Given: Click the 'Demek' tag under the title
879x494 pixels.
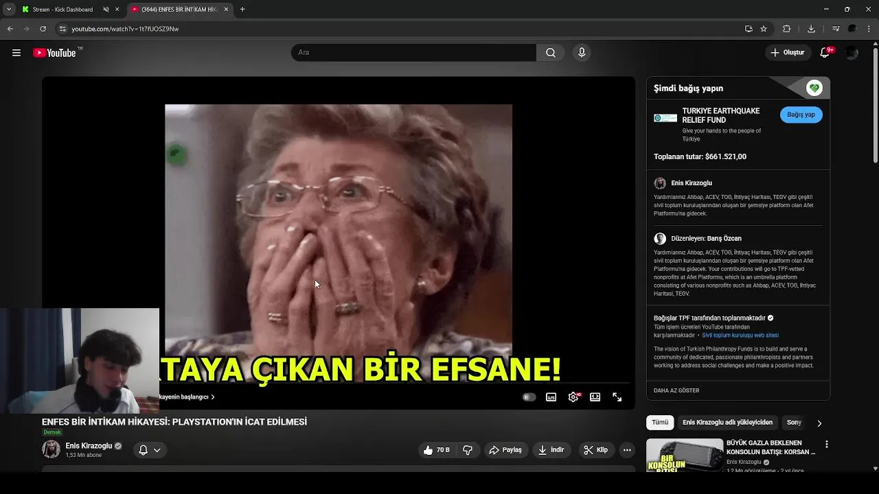Looking at the screenshot, I should pyautogui.click(x=52, y=432).
